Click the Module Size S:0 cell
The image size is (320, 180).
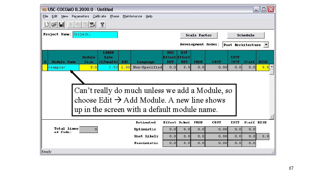tap(88, 67)
